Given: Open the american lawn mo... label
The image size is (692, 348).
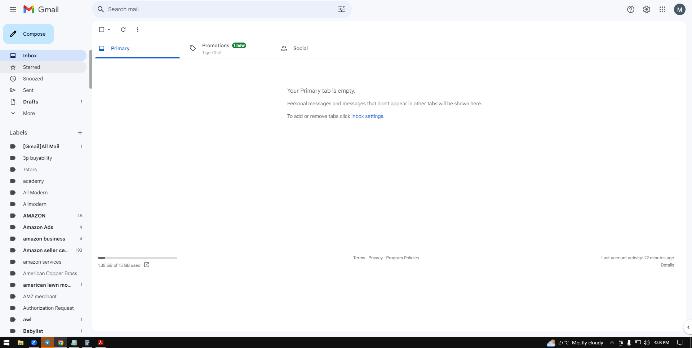Looking at the screenshot, I should click(x=43, y=285).
